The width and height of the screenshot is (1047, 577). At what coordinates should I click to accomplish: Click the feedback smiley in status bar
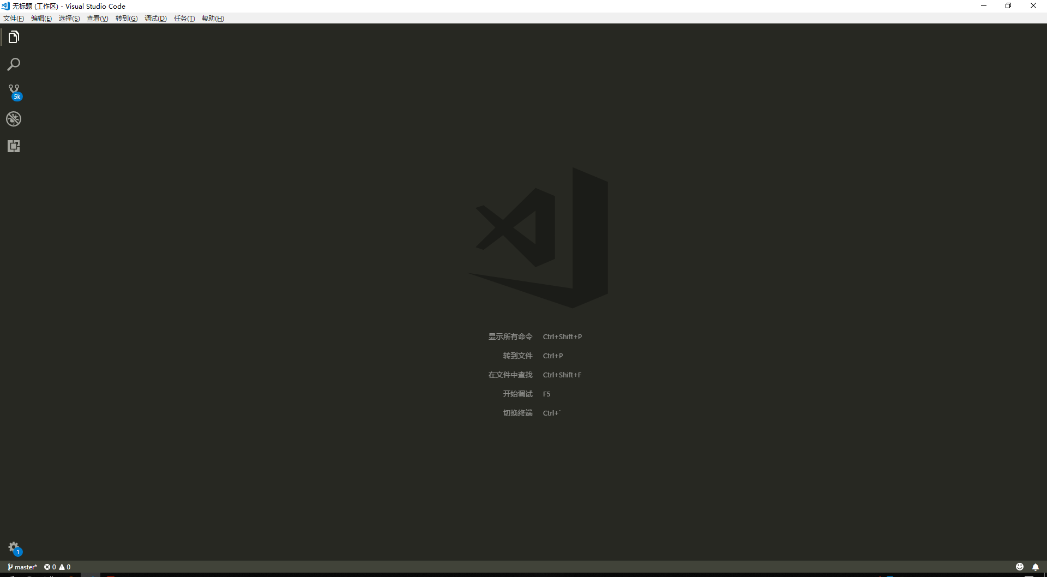[x=1020, y=567]
